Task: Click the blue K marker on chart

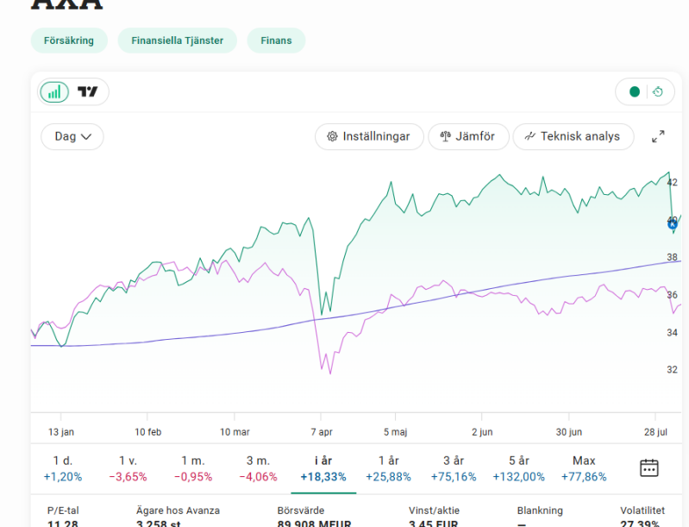Action: pyautogui.click(x=673, y=224)
